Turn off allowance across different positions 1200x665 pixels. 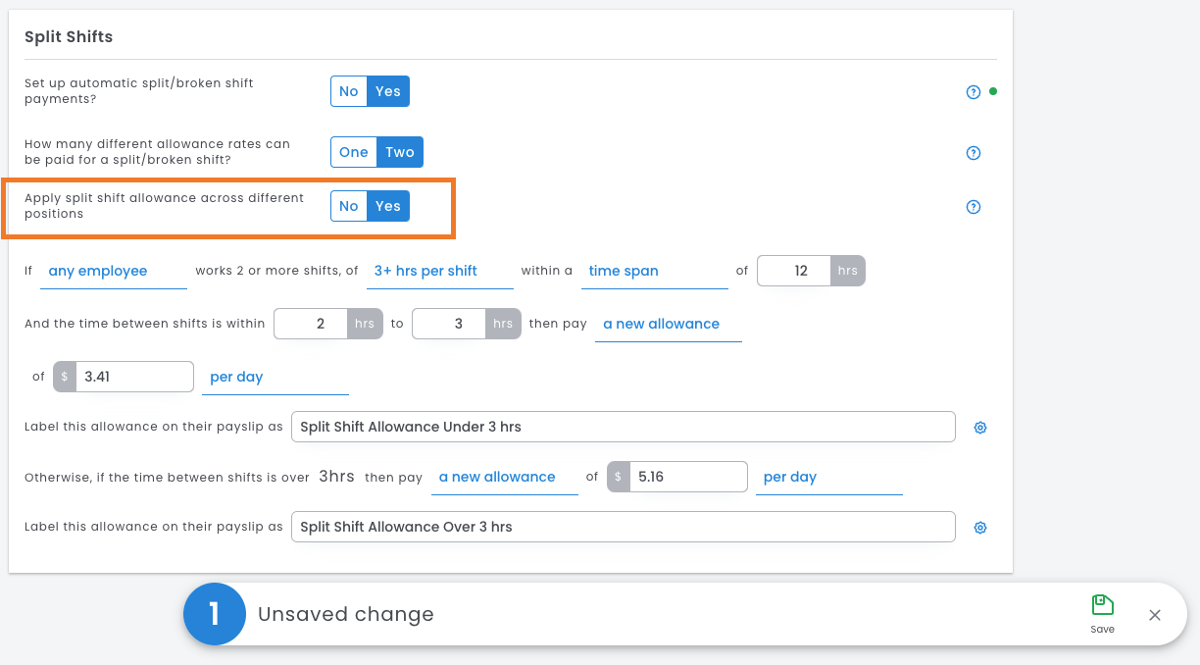pyautogui.click(x=349, y=206)
